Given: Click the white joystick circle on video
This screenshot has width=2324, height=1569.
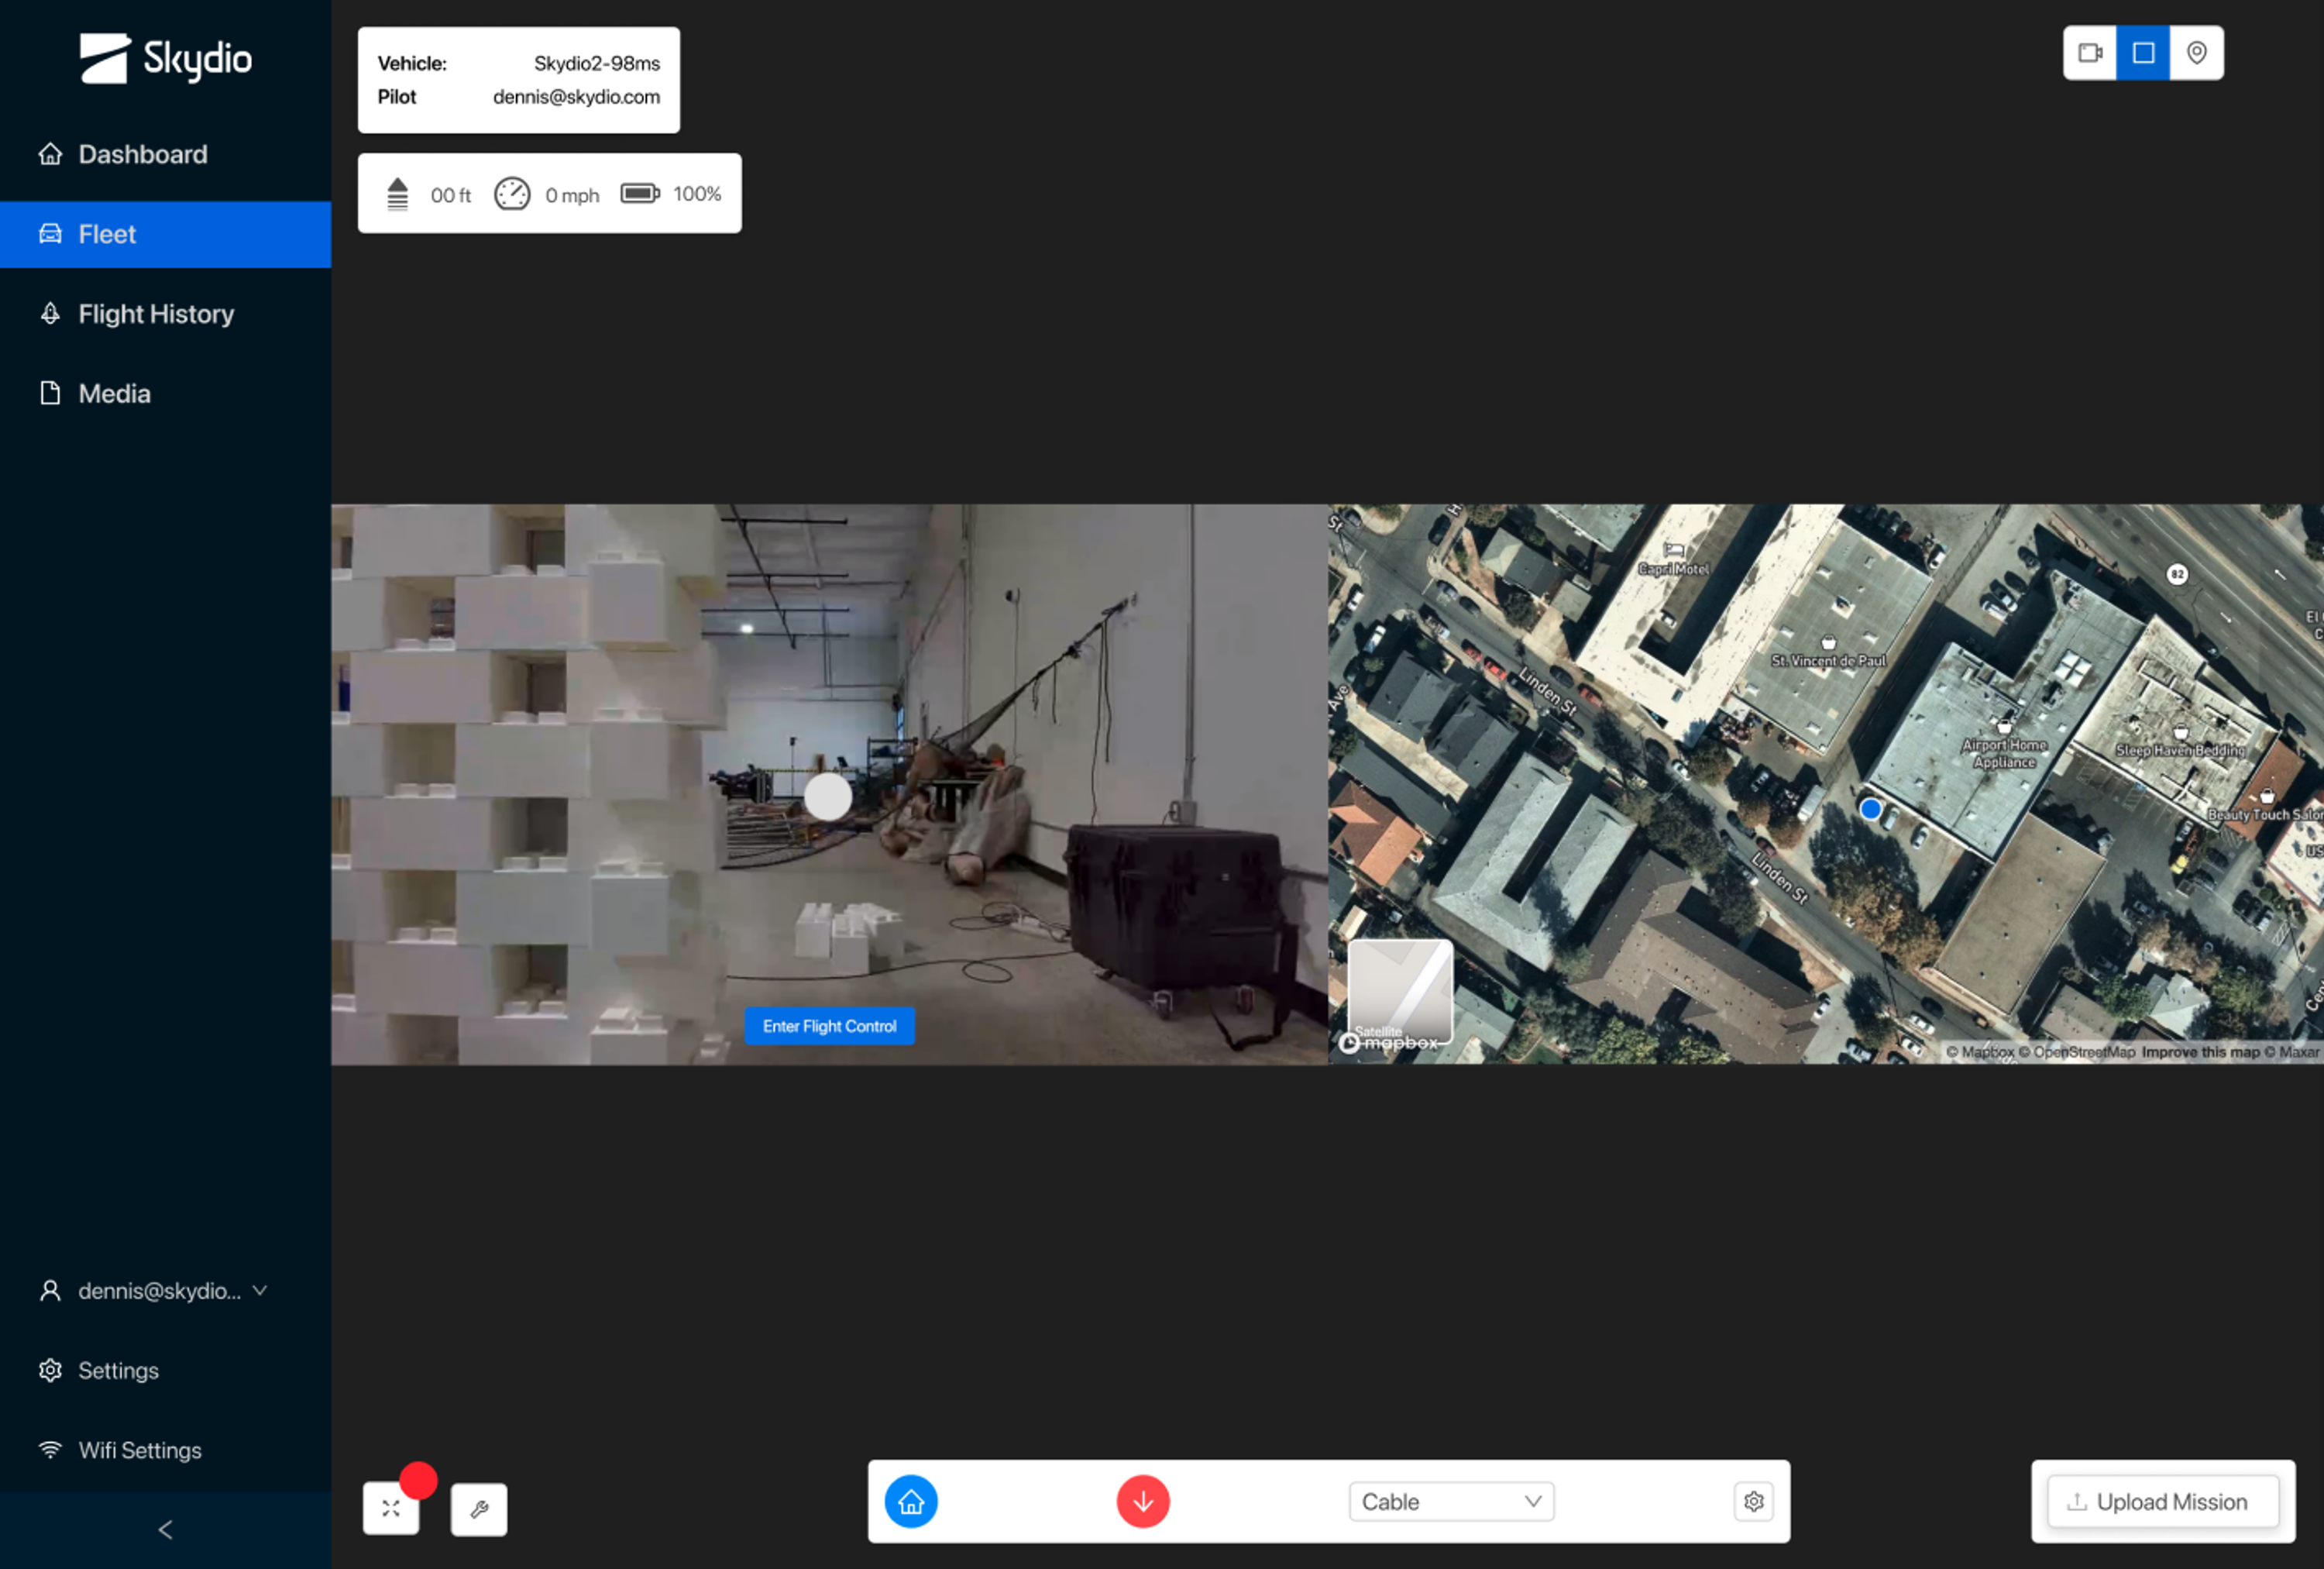Looking at the screenshot, I should [828, 797].
